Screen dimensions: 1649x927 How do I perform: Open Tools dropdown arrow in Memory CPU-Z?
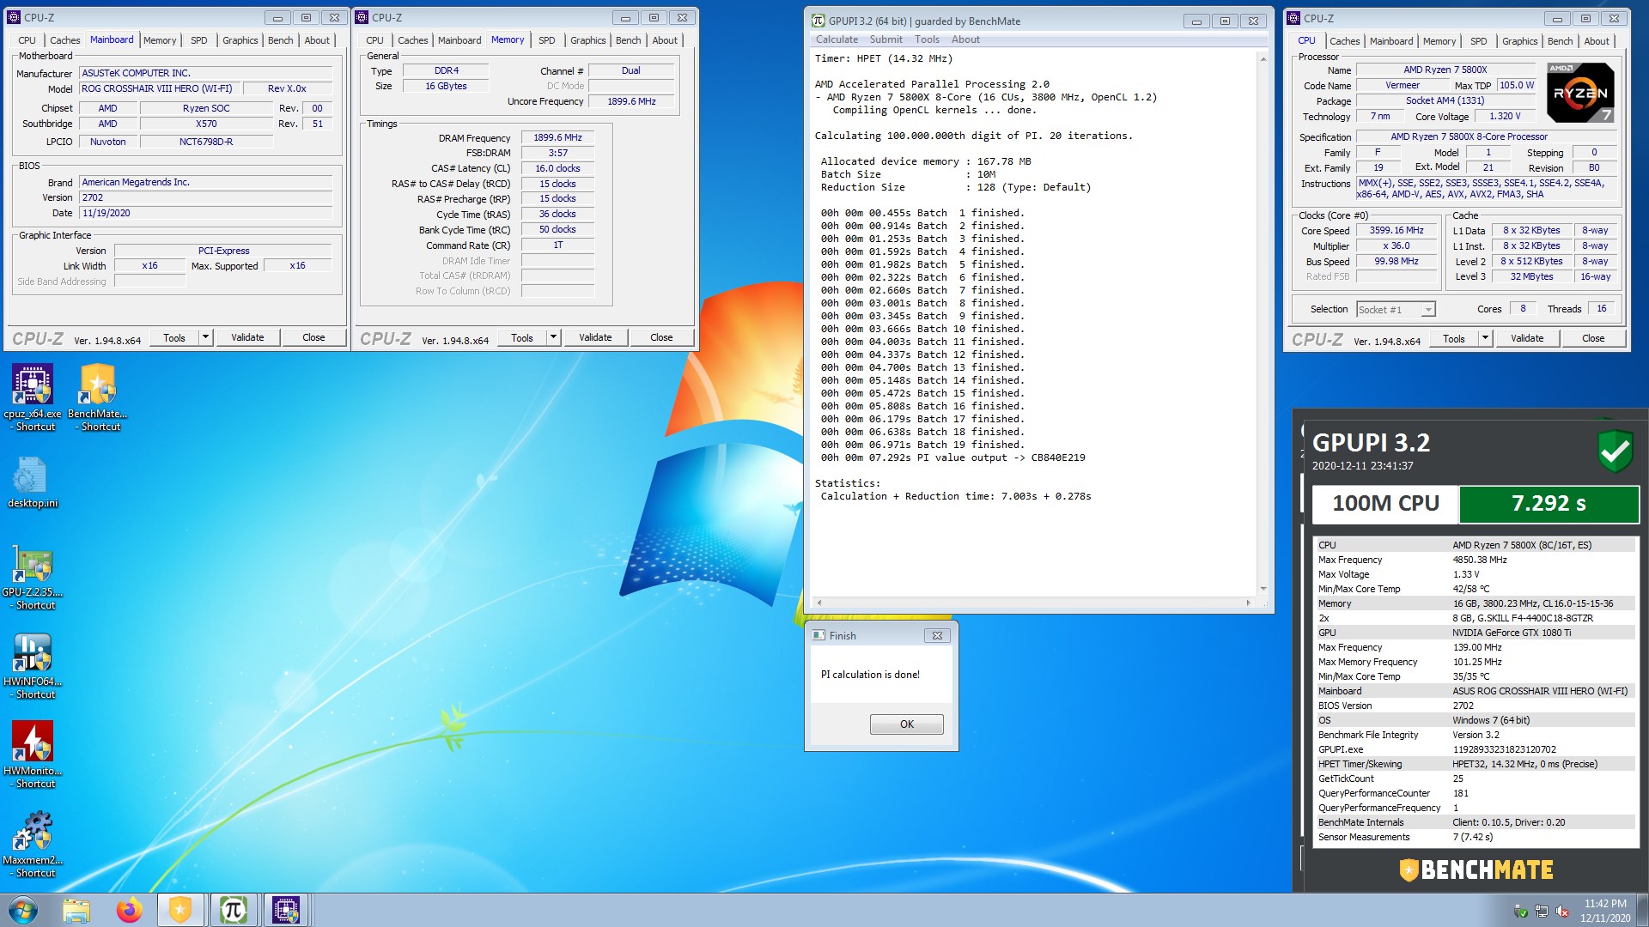pos(553,337)
